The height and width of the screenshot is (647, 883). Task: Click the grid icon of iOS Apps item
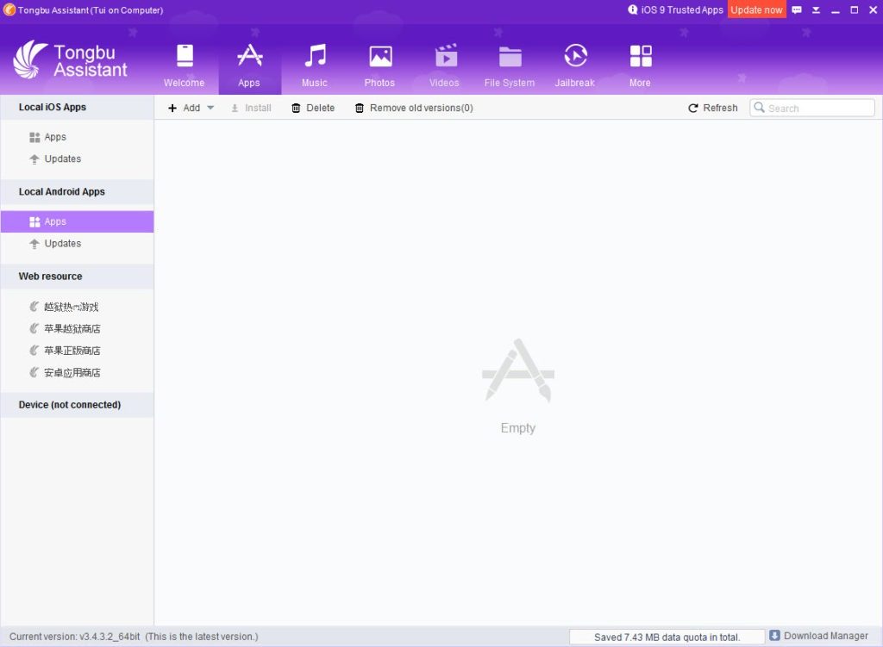click(34, 137)
